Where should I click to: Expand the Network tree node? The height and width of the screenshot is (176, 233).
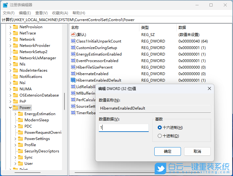(x=10, y=39)
